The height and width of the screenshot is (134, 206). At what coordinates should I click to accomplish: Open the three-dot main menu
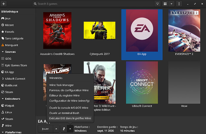pos(179,4)
